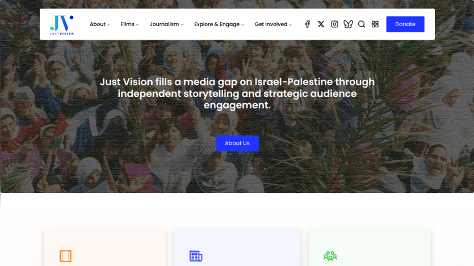Open the X (Twitter) icon
Image resolution: width=474 pixels, height=266 pixels.
(x=321, y=24)
